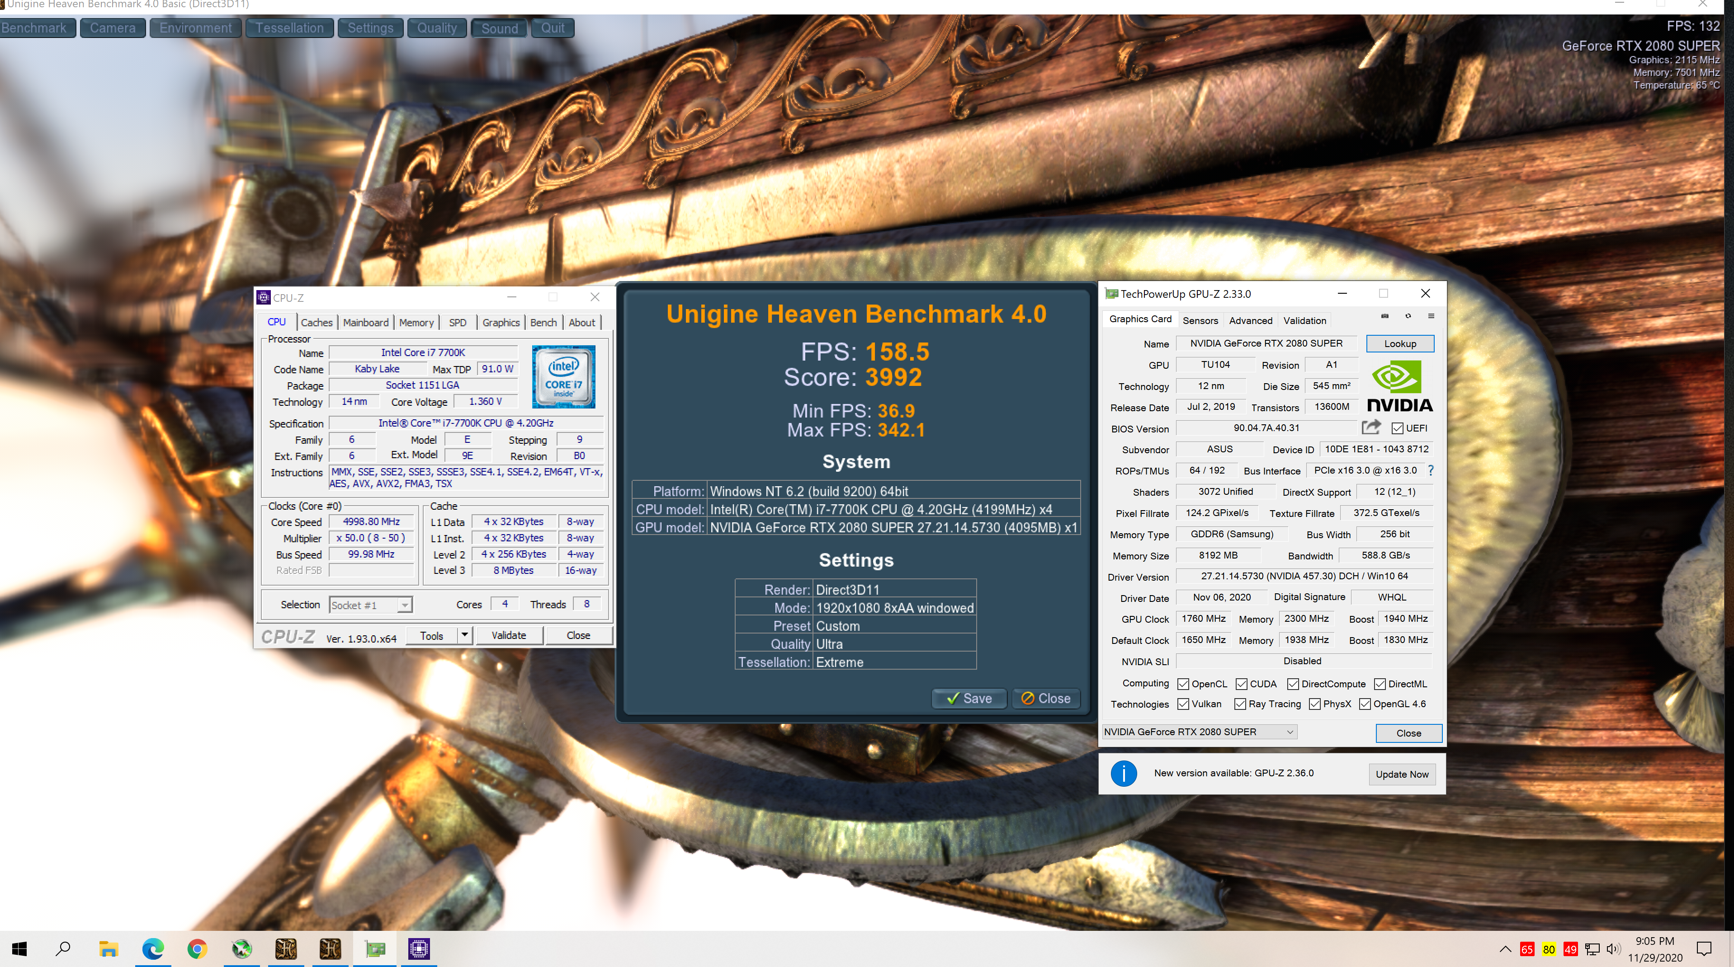Click the Quit button in Heaven
Viewport: 1734px width, 967px height.
coord(553,28)
